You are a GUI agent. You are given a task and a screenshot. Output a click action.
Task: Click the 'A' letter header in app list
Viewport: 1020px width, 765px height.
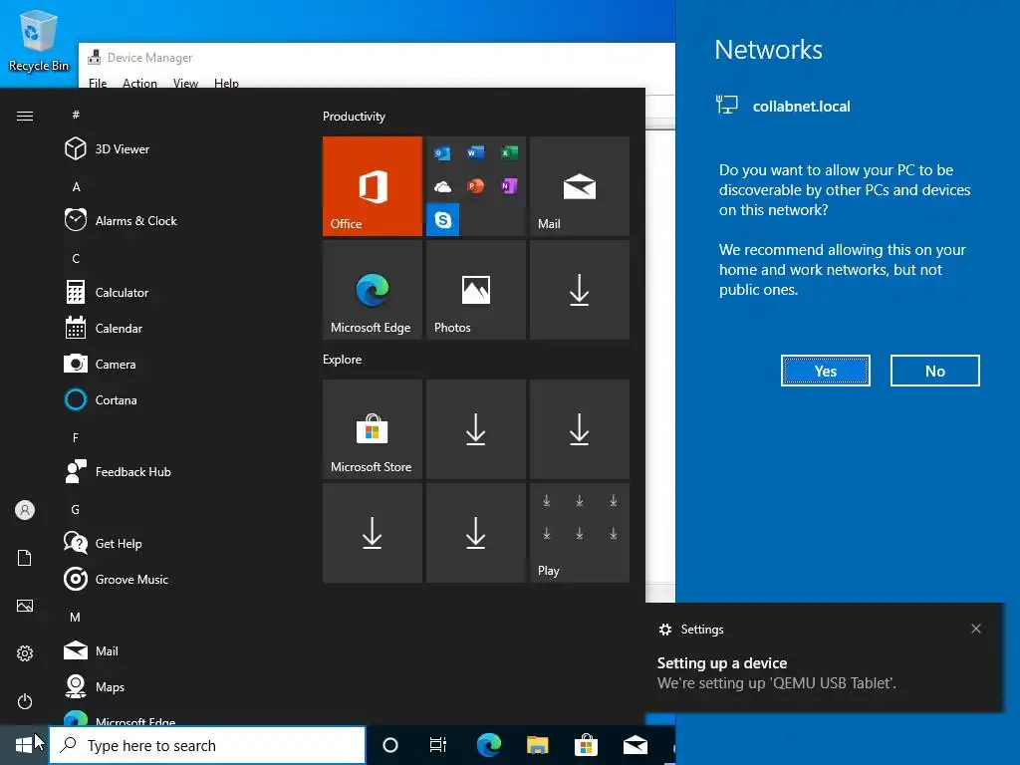click(76, 186)
